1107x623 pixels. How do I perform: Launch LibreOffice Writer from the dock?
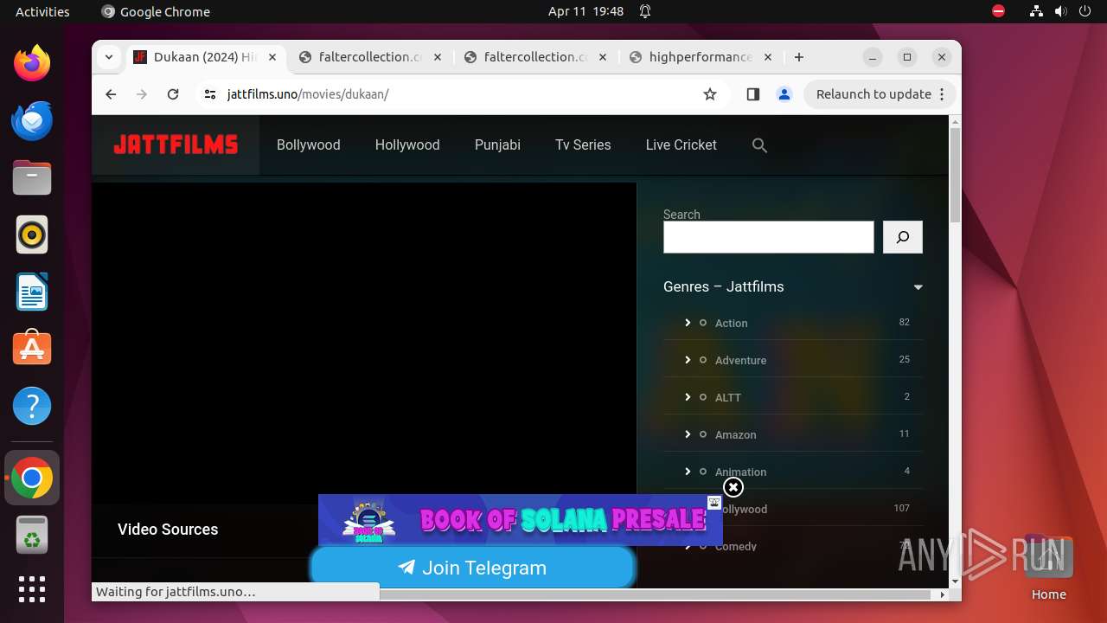(x=32, y=292)
